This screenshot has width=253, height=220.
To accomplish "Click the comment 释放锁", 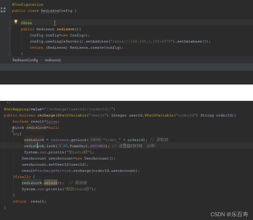I will (x=78, y=183).
